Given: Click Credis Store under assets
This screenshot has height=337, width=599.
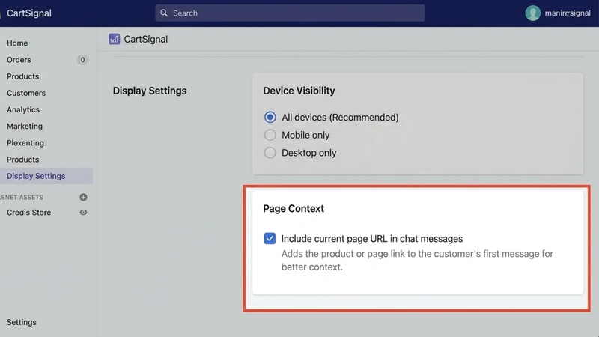Looking at the screenshot, I should click(x=28, y=213).
